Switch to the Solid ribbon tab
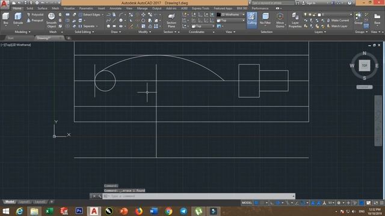 pos(29,8)
